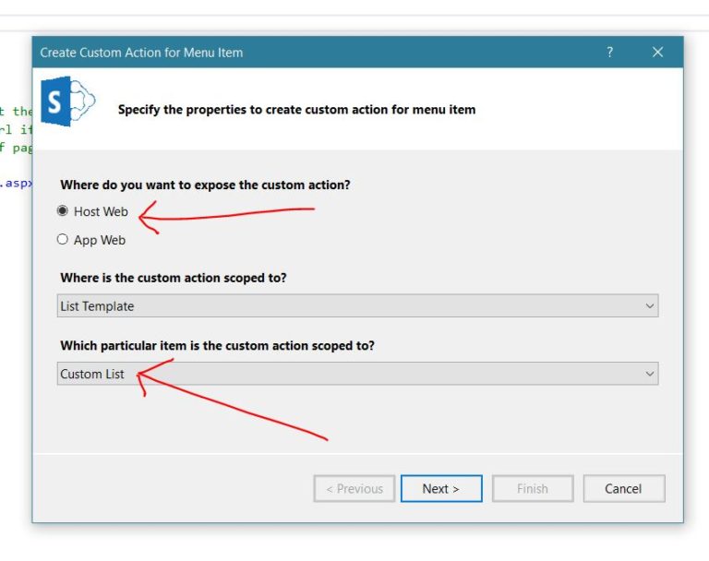709x561 pixels.
Task: Click the 'expose the custom action' question label
Action: pyautogui.click(x=205, y=185)
